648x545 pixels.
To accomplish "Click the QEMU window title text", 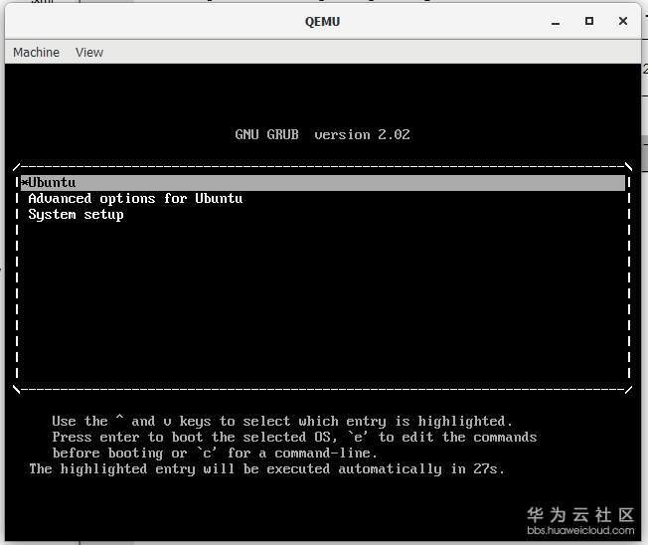I will click(322, 22).
